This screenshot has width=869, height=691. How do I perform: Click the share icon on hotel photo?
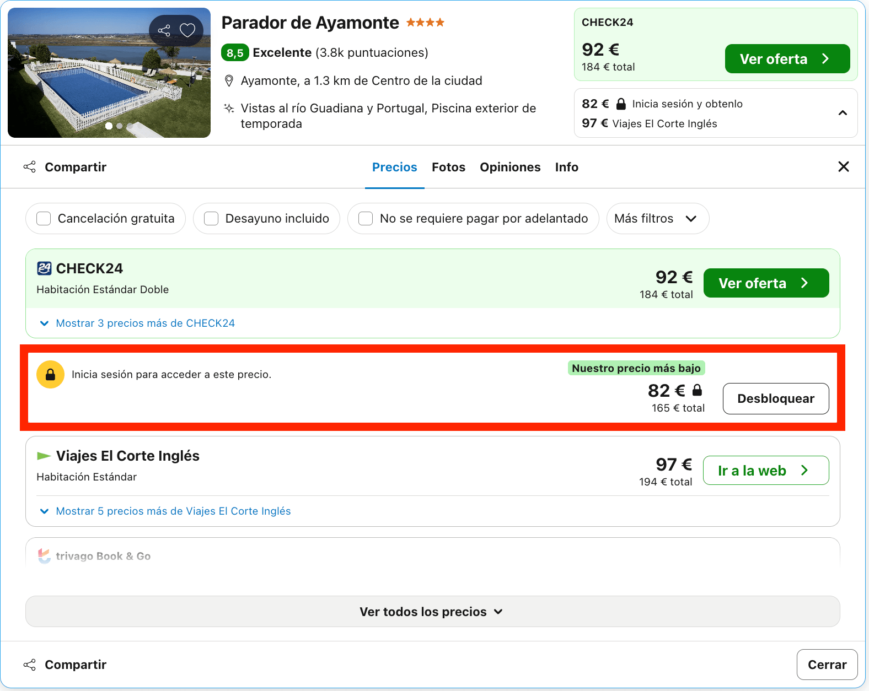[x=164, y=30]
